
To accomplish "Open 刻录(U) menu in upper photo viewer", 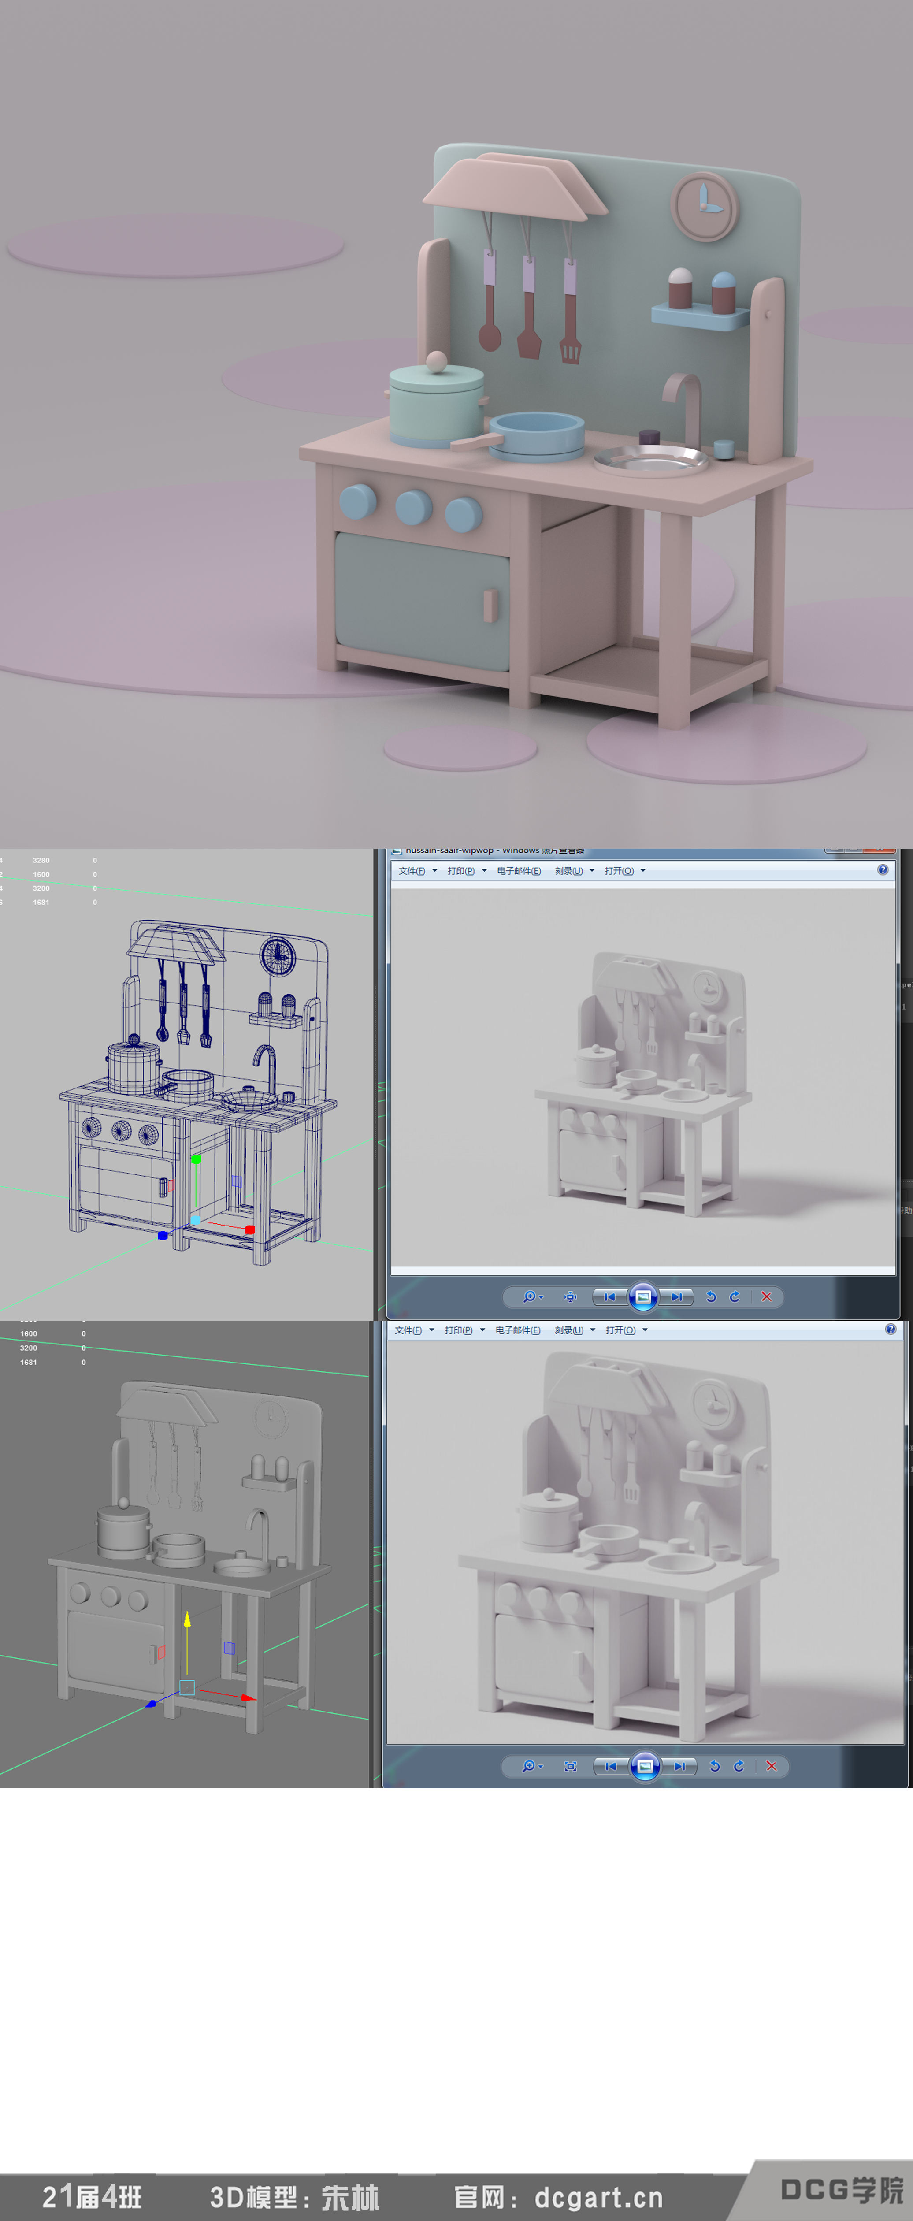I will [x=574, y=871].
